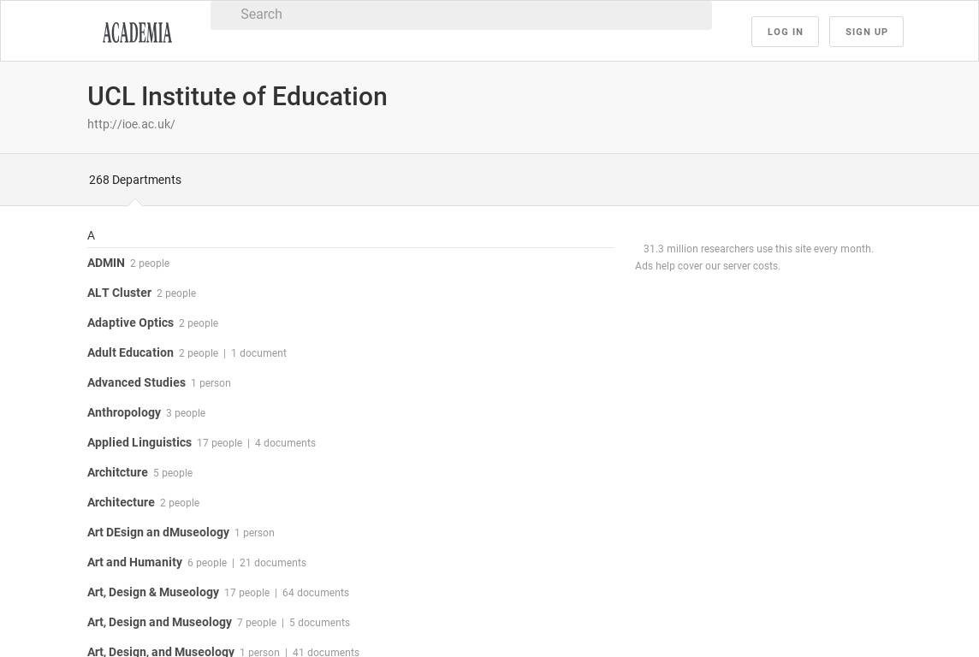Visit the Anthropology department
This screenshot has height=657, width=979.
click(x=124, y=412)
